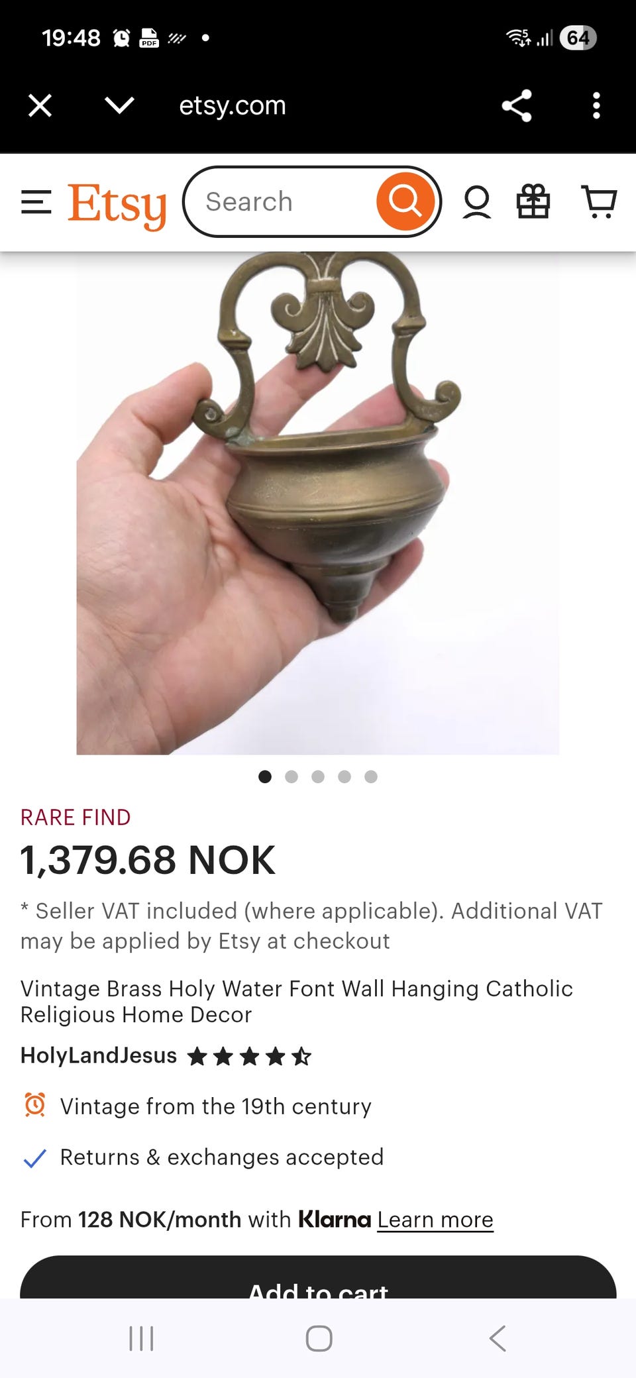Viewport: 636px width, 1378px height.
Task: Jump to the last image carousel dot
Action: click(371, 776)
